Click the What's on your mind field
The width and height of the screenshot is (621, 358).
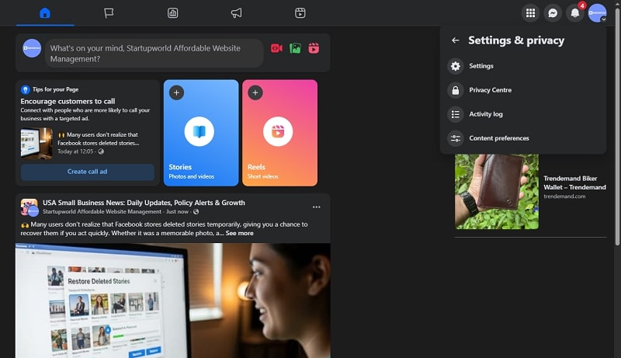(x=154, y=53)
